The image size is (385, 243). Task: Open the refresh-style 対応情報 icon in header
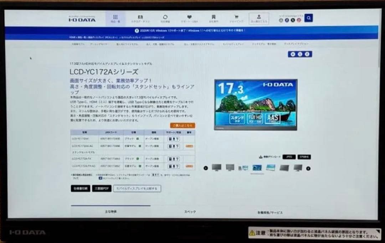click(x=165, y=16)
